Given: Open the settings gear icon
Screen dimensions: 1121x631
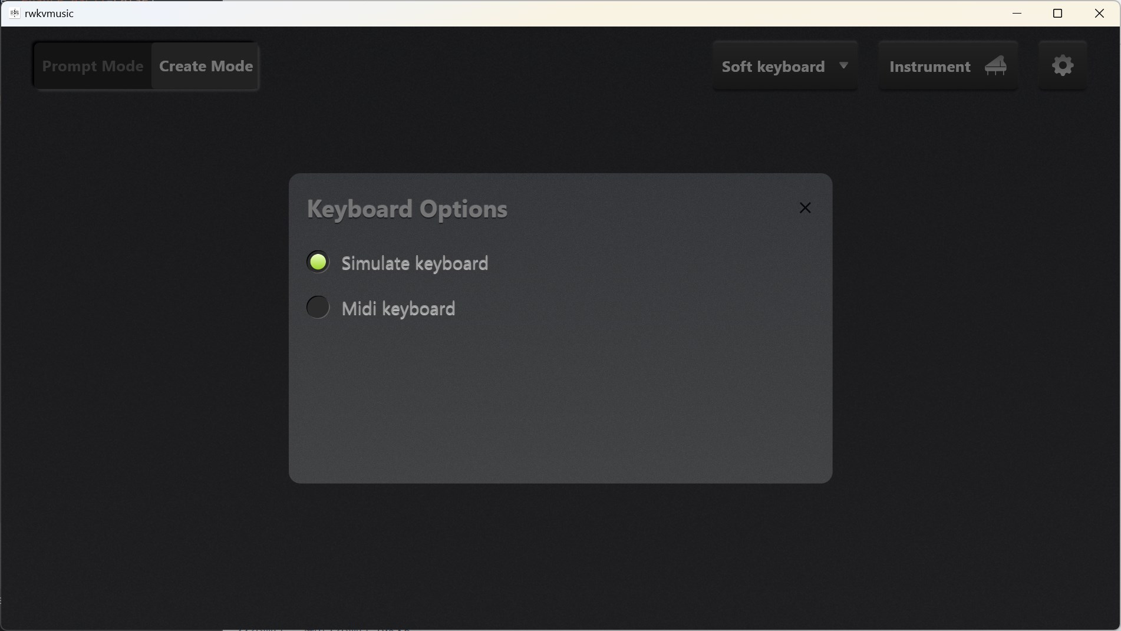Looking at the screenshot, I should (1063, 65).
